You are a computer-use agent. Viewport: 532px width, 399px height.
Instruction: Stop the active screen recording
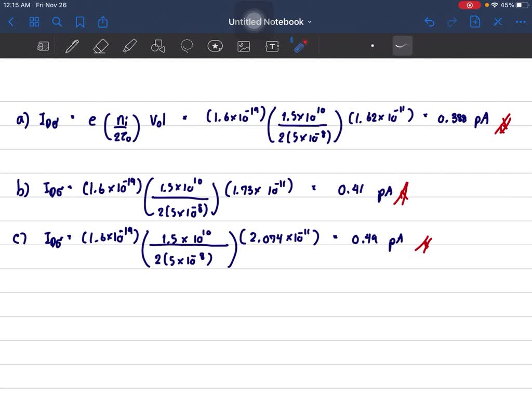[x=469, y=5]
